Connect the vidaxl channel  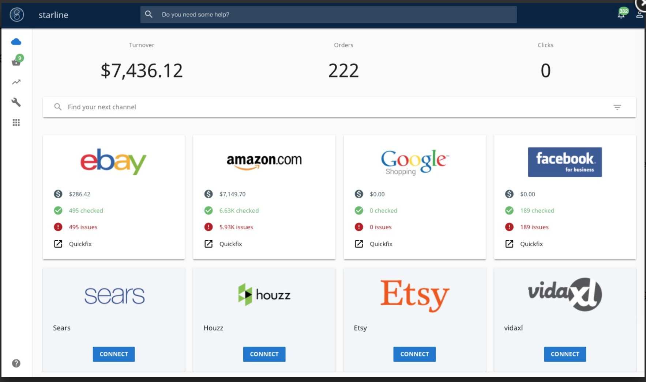(x=565, y=354)
